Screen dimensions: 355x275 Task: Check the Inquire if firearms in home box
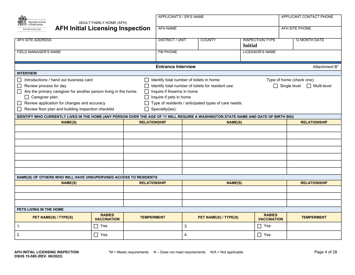(x=146, y=91)
